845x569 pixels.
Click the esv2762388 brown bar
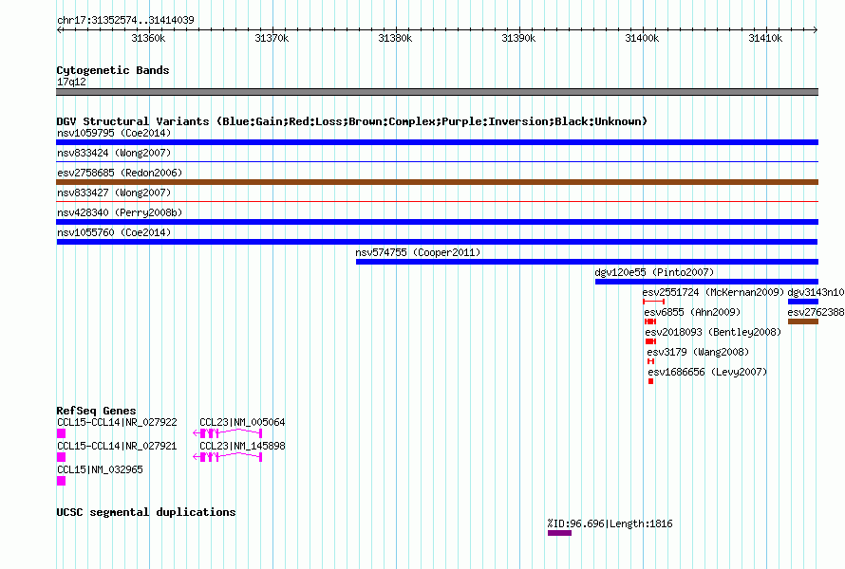(803, 321)
